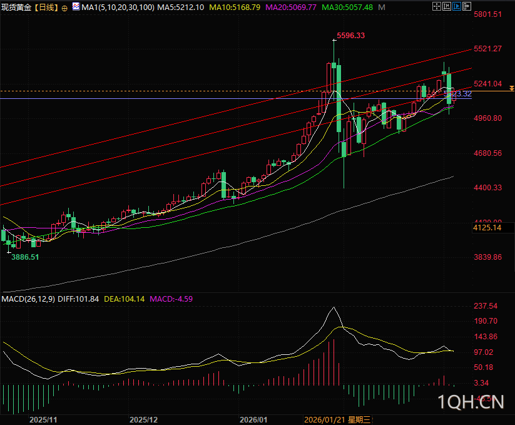Image resolution: width=515 pixels, height=425 pixels.
Task: Click the green MA30:5057.48 label
Action: pos(347,8)
